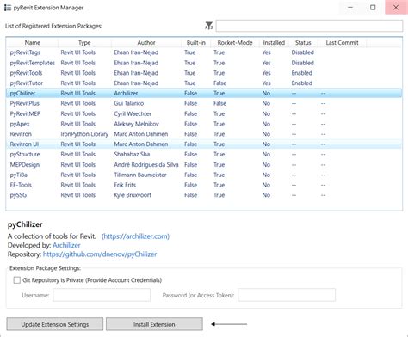Click Install Extension button
The width and height of the screenshot is (408, 337).
154,324
